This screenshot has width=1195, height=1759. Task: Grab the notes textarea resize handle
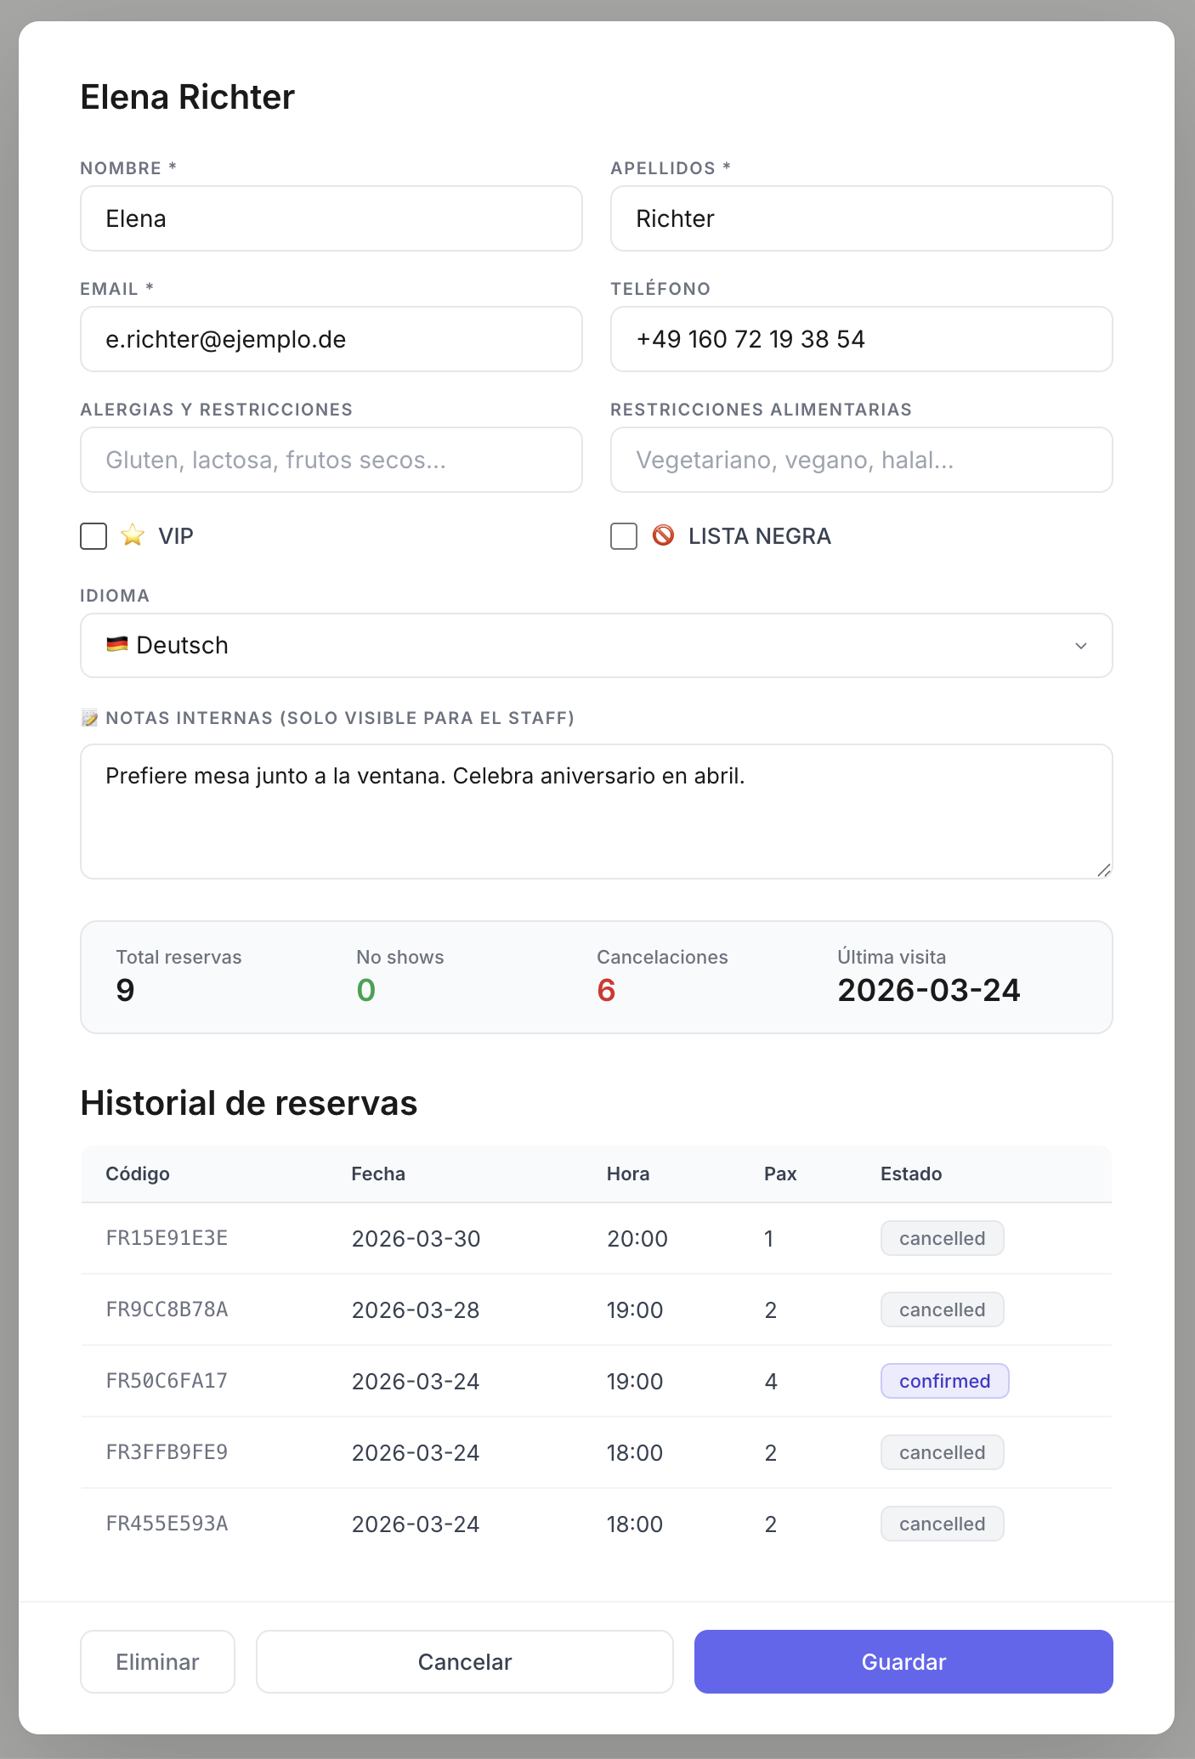tap(1103, 869)
